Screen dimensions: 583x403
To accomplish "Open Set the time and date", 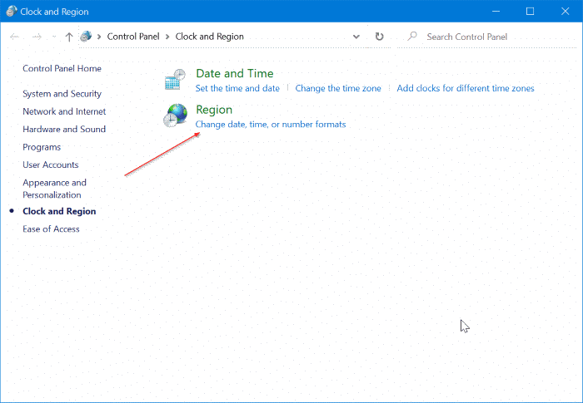I will point(237,88).
